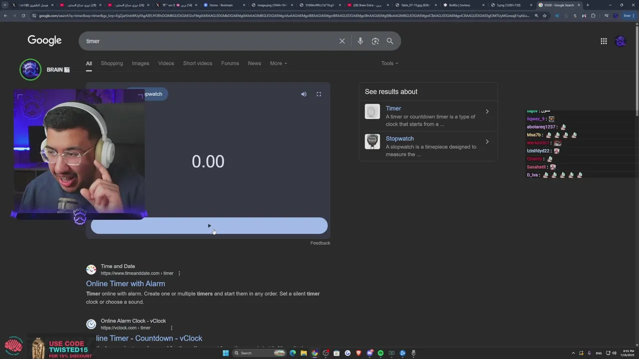Click the Chrome icon in the taskbar
The height and width of the screenshot is (359, 639).
coord(315,353)
